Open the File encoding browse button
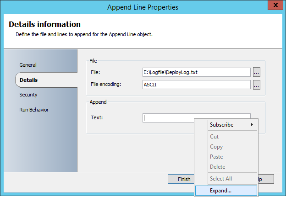 pyautogui.click(x=257, y=85)
